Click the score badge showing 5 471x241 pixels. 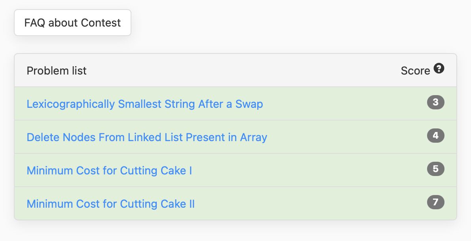tap(435, 169)
